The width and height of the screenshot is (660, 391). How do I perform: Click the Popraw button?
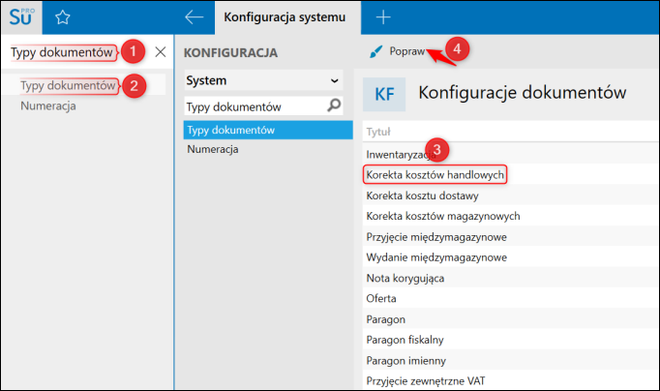pyautogui.click(x=406, y=51)
